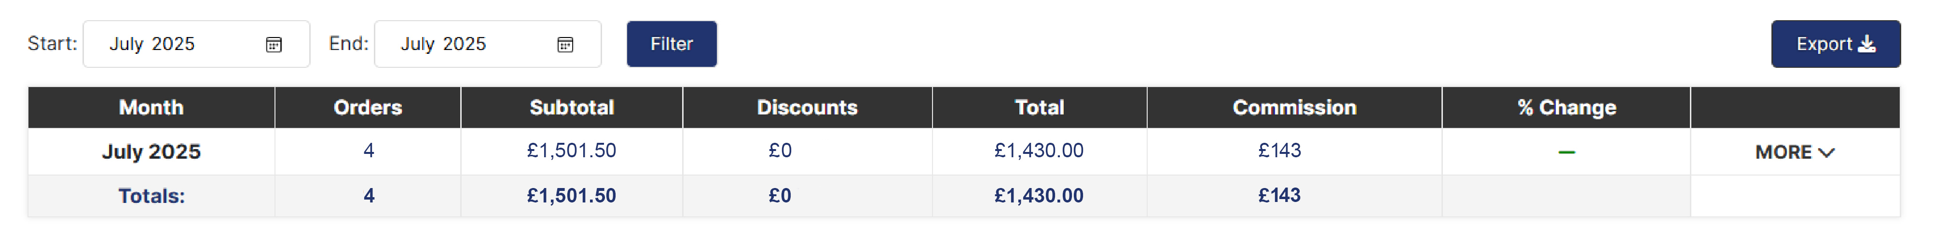The width and height of the screenshot is (1934, 239).
Task: Click the July 2025 row total amount
Action: pyautogui.click(x=1039, y=151)
